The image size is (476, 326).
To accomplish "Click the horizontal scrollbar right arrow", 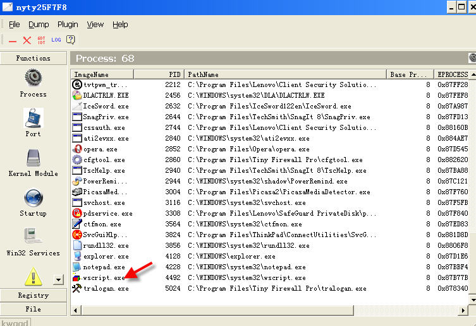I will pos(463,310).
